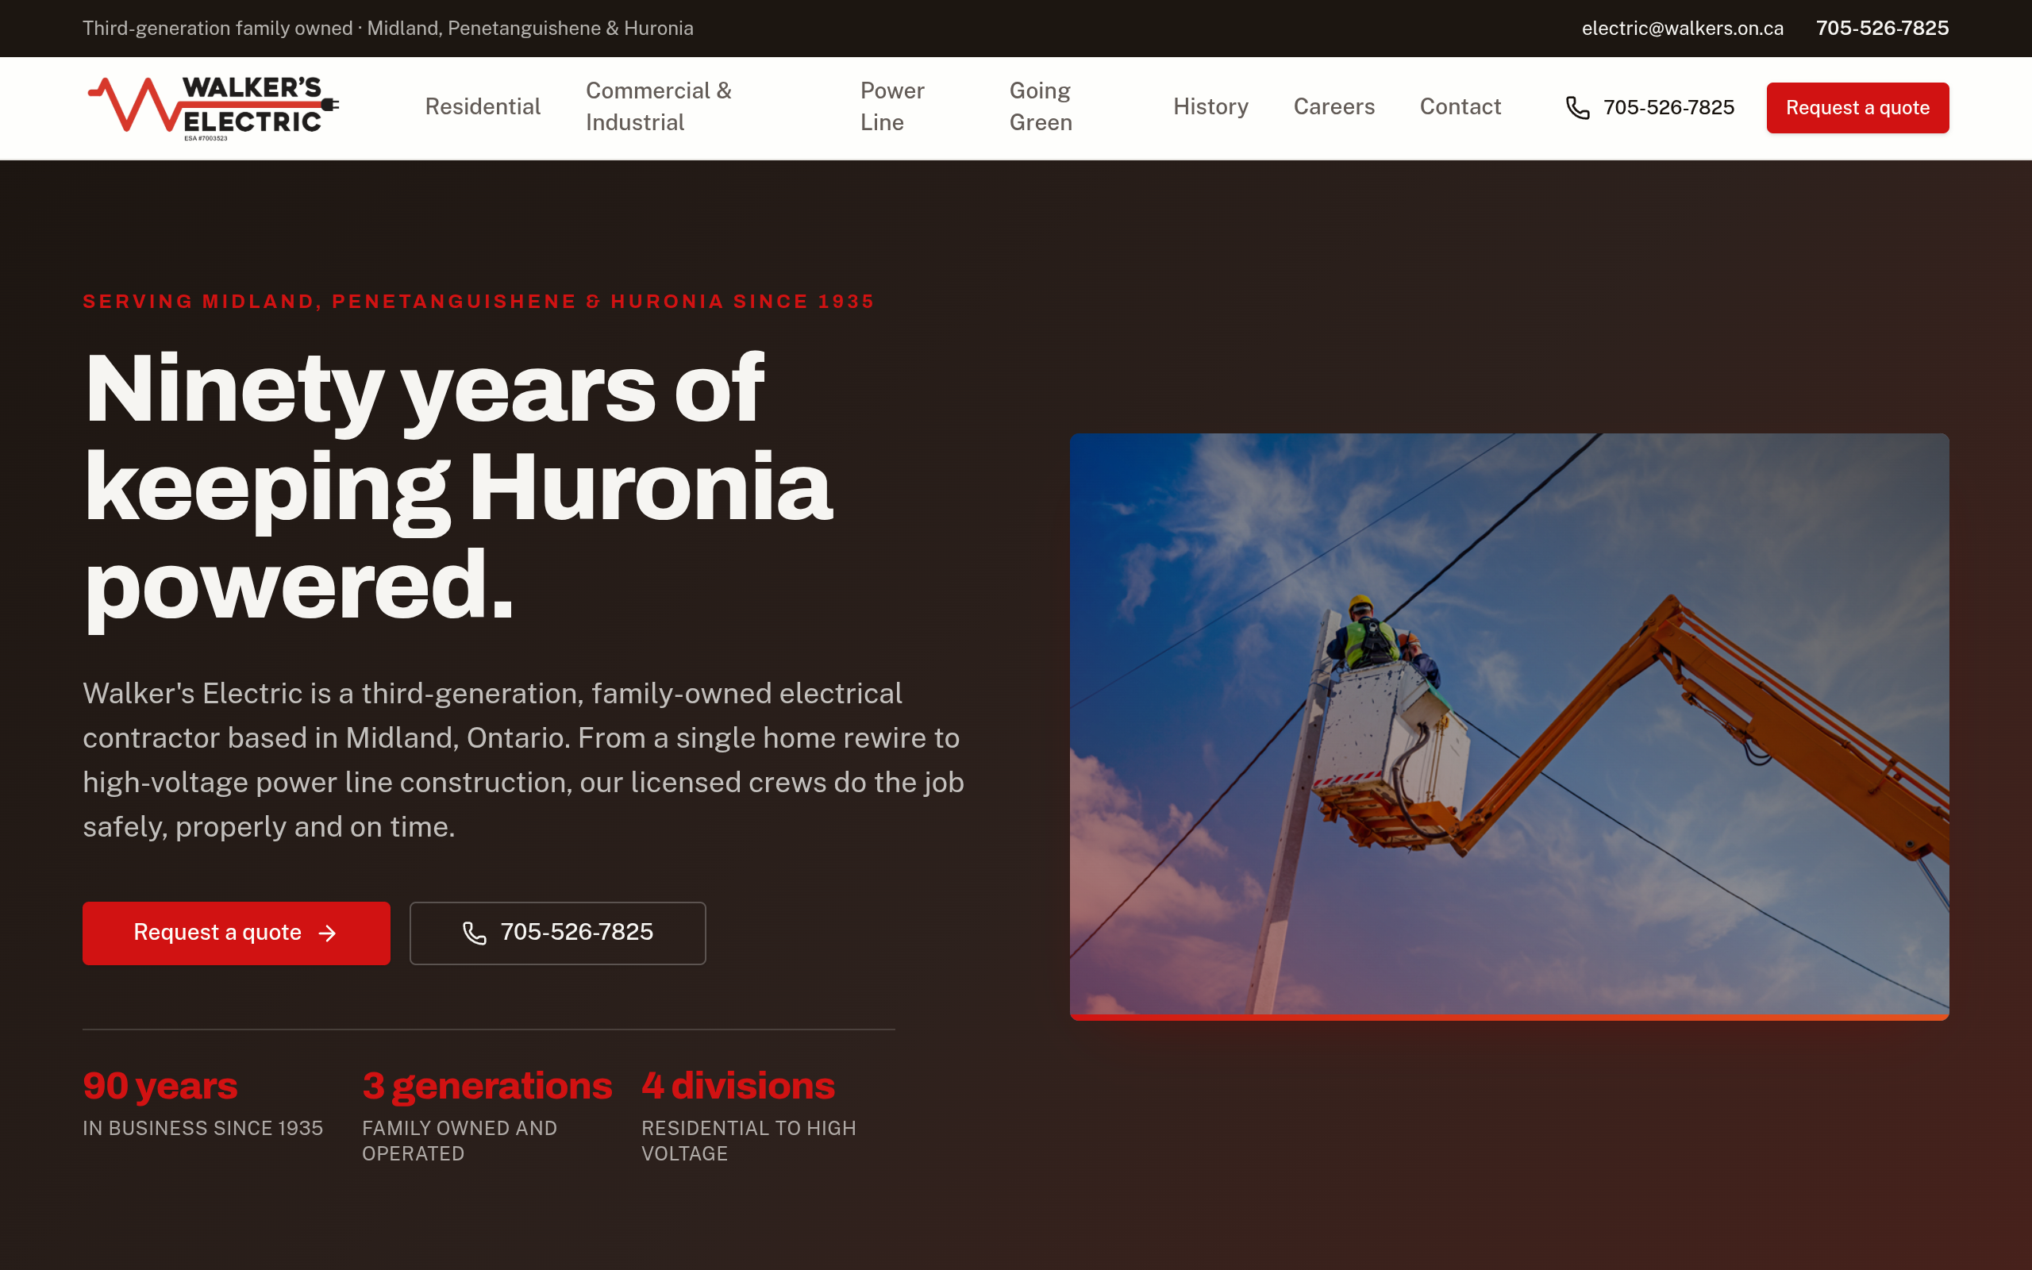Email electric@walkers.on.ca from top bar
Image resolution: width=2032 pixels, height=1270 pixels.
click(x=1682, y=29)
